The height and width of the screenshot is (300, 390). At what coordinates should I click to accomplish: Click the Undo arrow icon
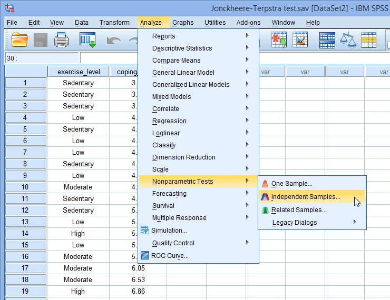point(113,41)
